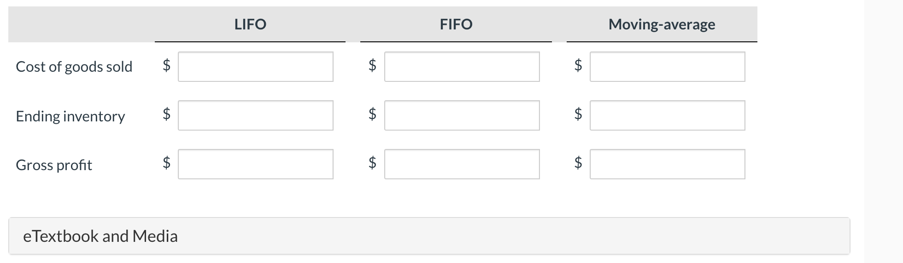903x263 pixels.
Task: Click the FIFO Cost of goods sold field
Action: [x=462, y=67]
